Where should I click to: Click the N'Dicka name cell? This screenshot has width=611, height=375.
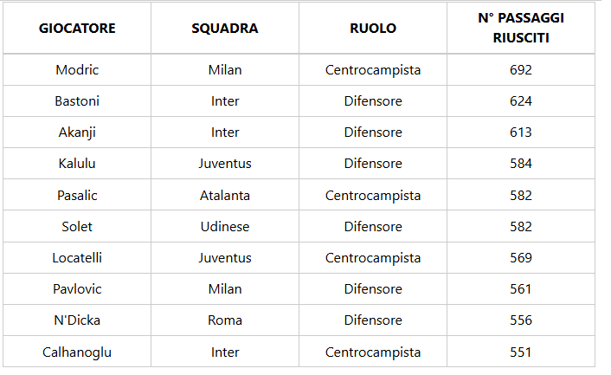pyautogui.click(x=77, y=320)
